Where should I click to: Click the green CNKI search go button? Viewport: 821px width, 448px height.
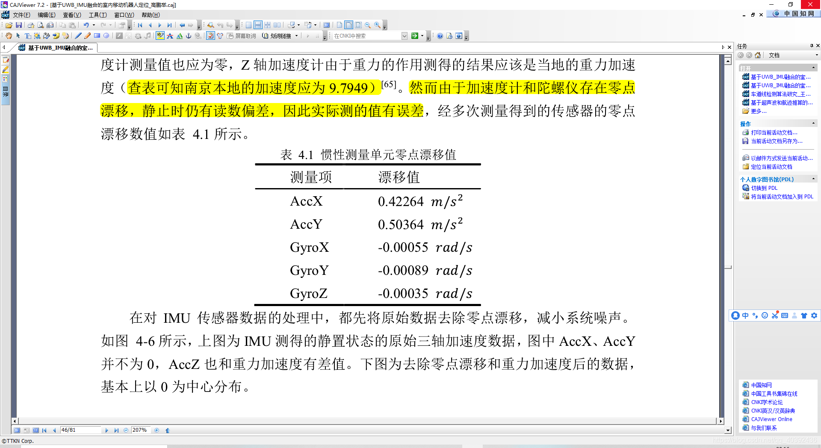414,36
